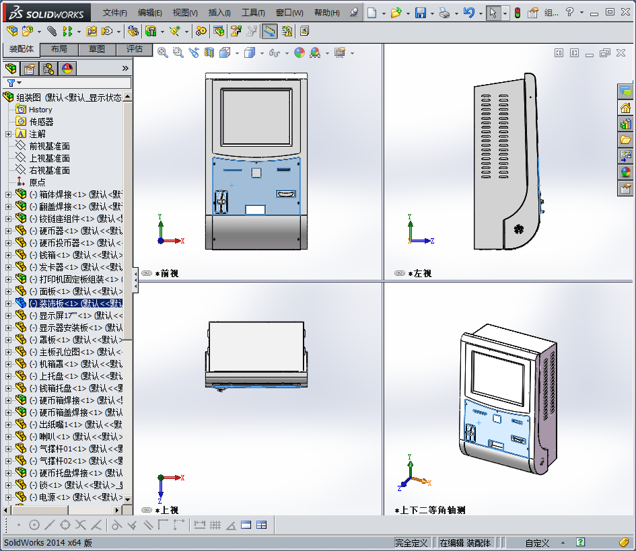Open the Help question mark icon
Viewport: 636px width, 551px height.
click(x=569, y=12)
